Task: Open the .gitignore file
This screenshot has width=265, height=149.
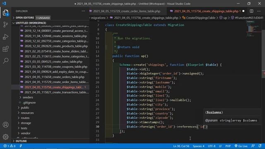Action: coord(29,103)
